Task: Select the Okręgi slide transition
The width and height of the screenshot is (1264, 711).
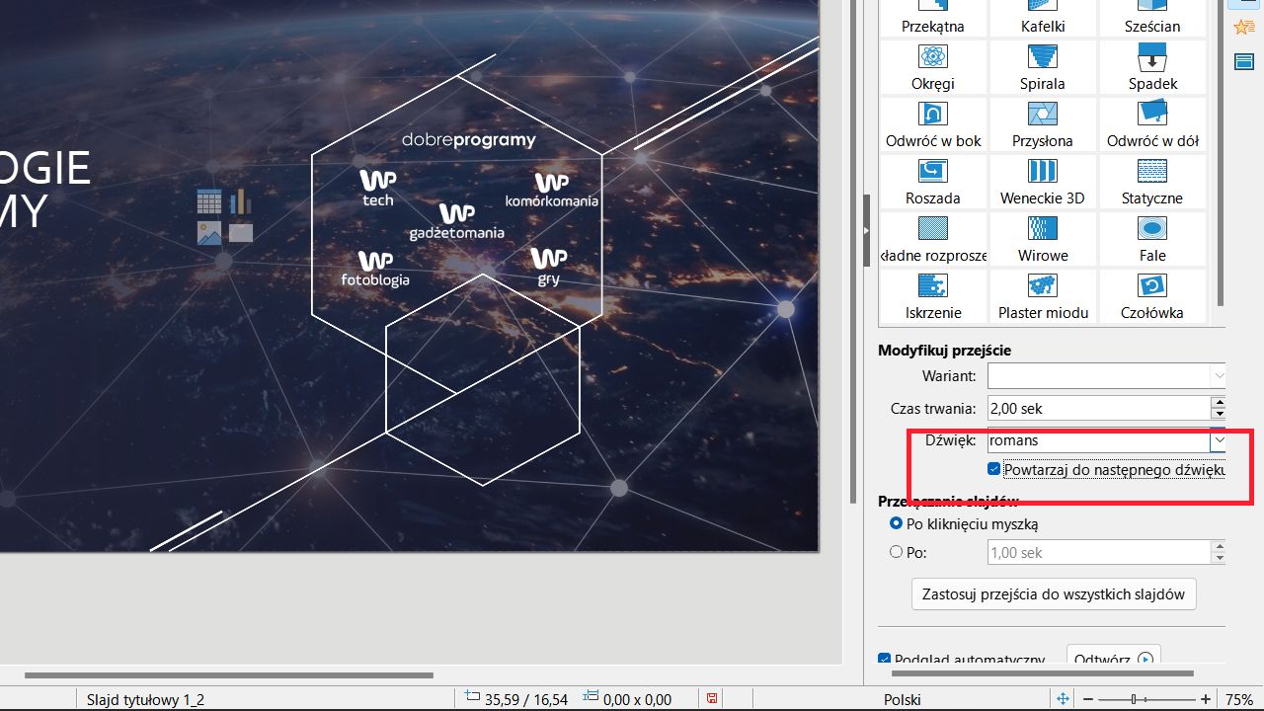Action: click(933, 67)
